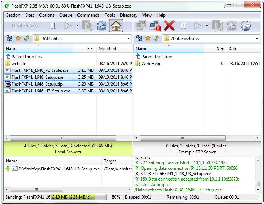The width and height of the screenshot is (264, 204).
Task: Click the left pane directory tree icon
Action: pyautogui.click(x=9, y=38)
